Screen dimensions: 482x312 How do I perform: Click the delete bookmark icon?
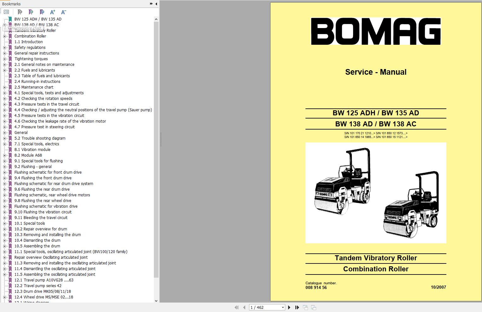click(20, 12)
